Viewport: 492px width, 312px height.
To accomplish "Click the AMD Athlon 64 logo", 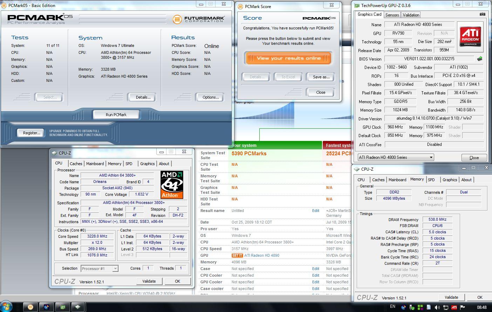I will click(x=172, y=185).
